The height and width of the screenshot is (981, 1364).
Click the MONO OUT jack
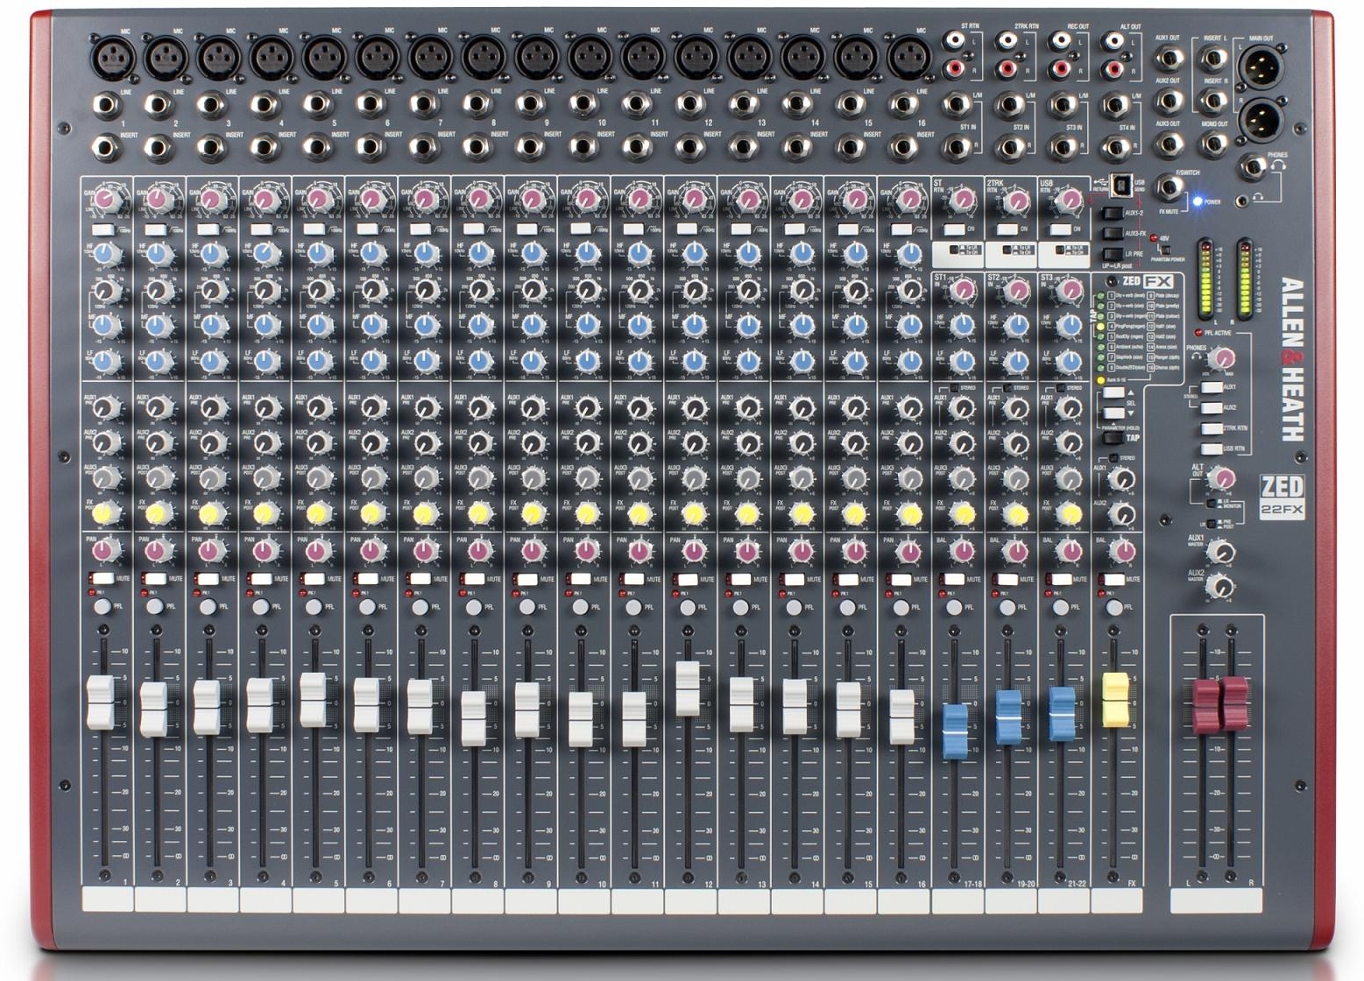click(1213, 144)
